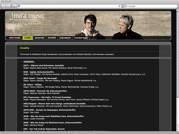Viewport: 179px width, 134px height.
Task: Select 'NDR - Aghet, Dokumentarfilm' title
Action: tap(39, 72)
